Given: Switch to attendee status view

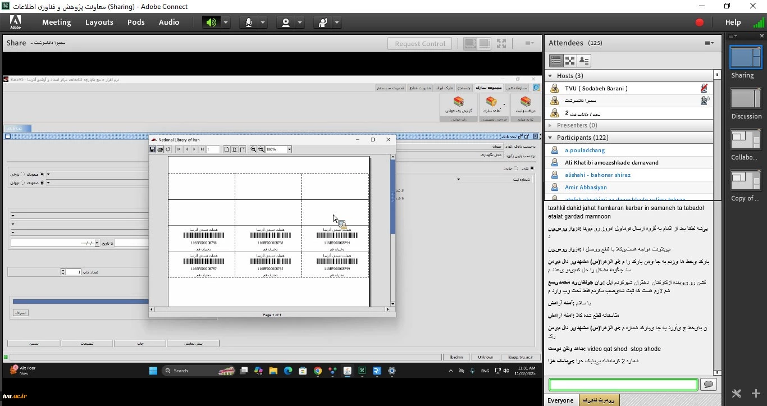Looking at the screenshot, I should (584, 61).
